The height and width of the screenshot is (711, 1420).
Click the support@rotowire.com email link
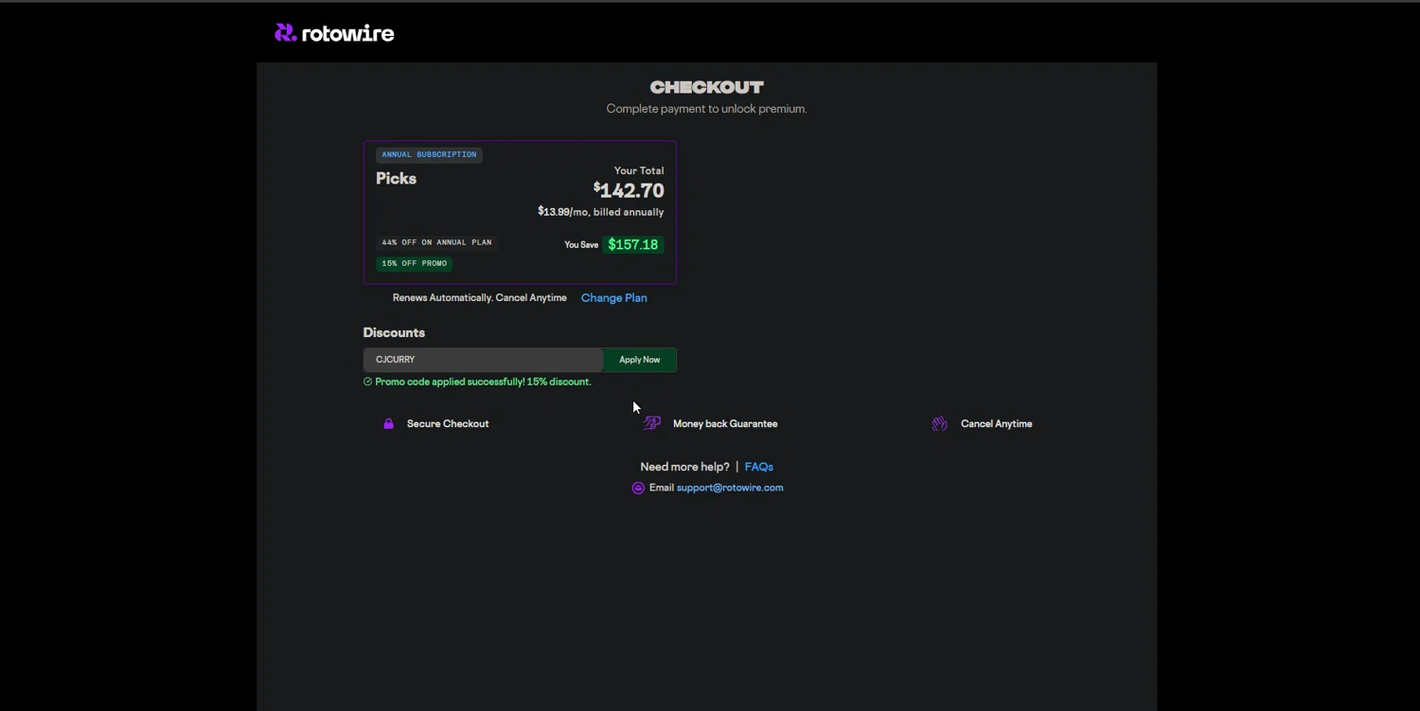coord(730,488)
